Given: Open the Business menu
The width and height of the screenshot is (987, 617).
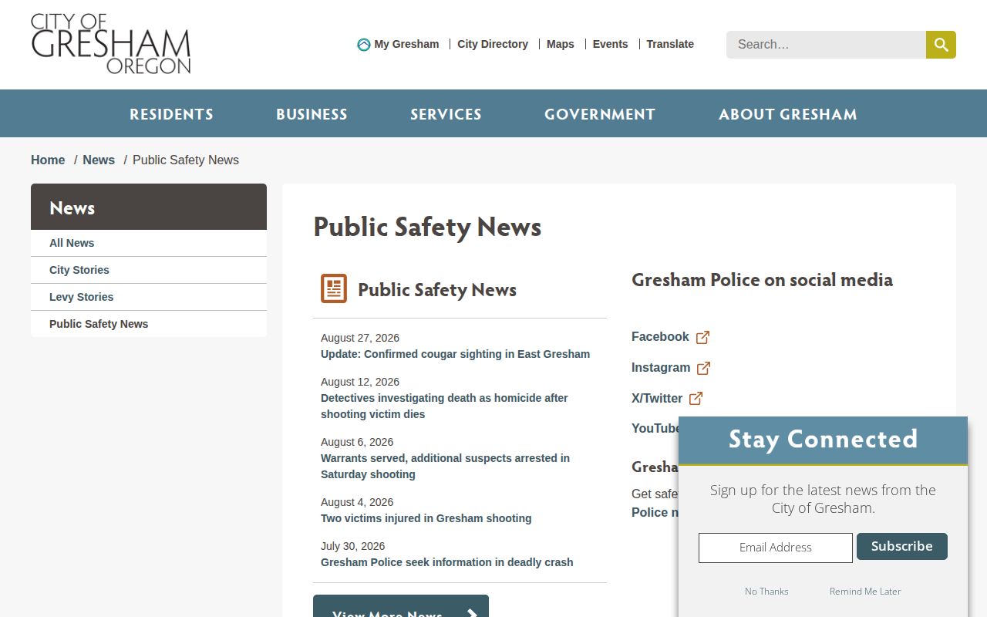Looking at the screenshot, I should pos(312,114).
